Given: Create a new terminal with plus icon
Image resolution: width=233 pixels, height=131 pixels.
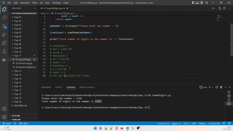Looking at the screenshot, I should click(x=210, y=87).
